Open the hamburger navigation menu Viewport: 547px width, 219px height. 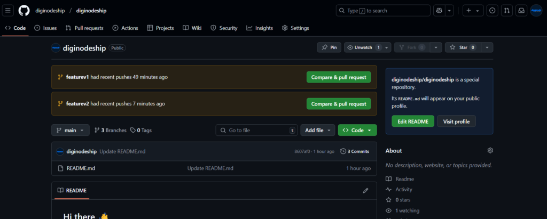pos(9,11)
